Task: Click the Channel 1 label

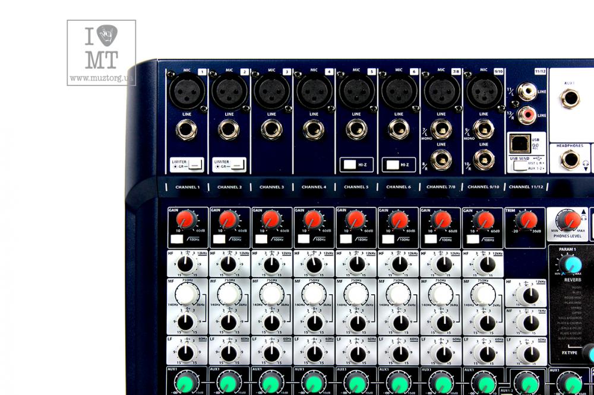Action: click(x=187, y=187)
